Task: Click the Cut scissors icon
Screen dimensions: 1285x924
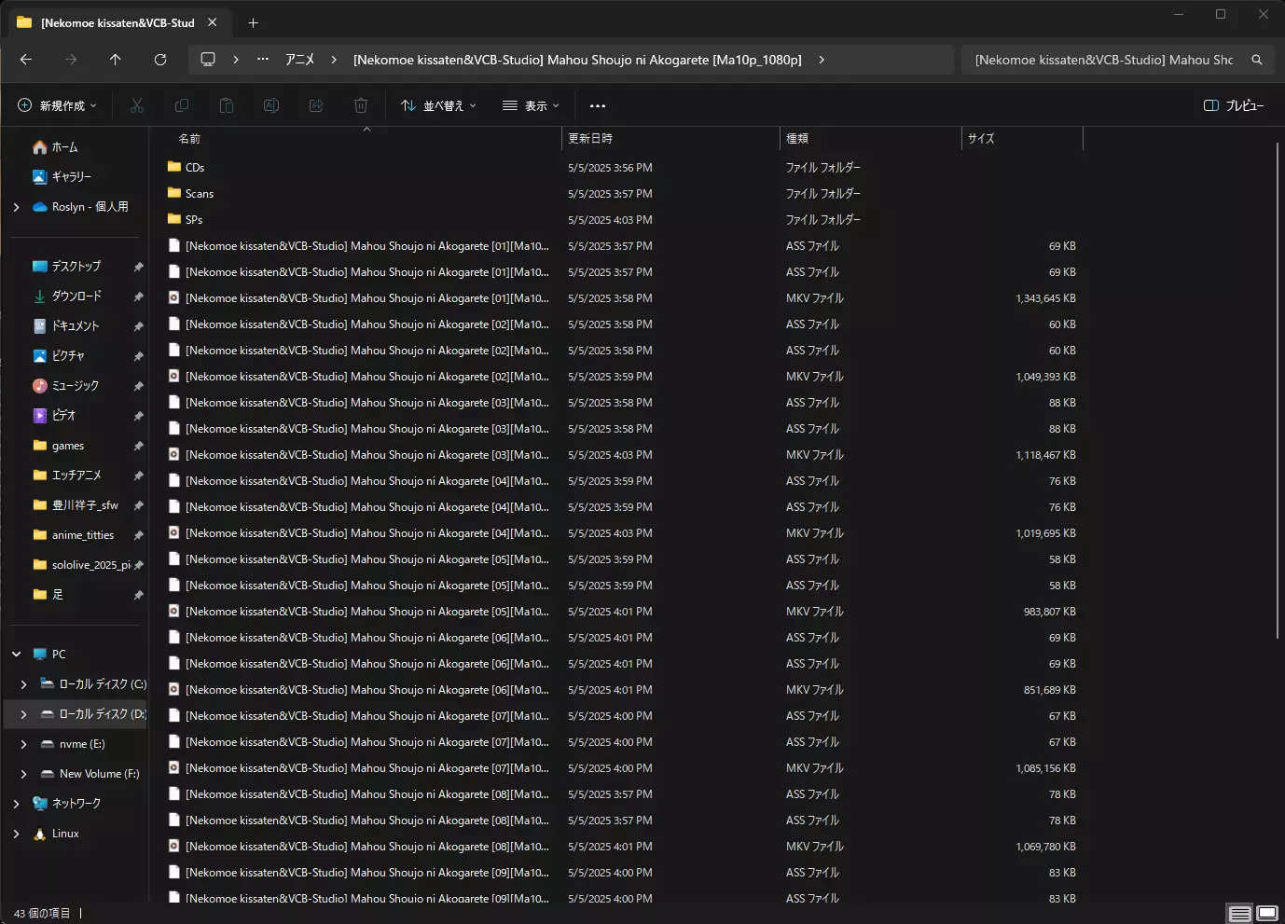Action: click(137, 105)
